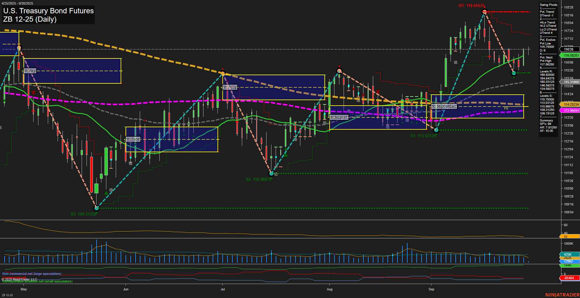This screenshot has height=298, width=580.
Task: Click the teal pivot dot above S1 113.03125
Action: pos(436,129)
